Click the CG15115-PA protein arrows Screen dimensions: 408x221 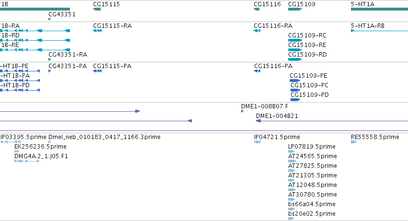tap(97, 71)
